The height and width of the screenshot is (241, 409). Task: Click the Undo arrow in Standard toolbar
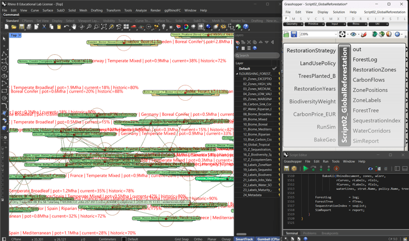click(x=66, y=27)
